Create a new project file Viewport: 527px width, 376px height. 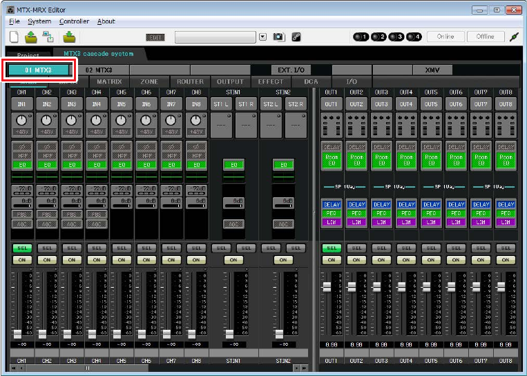(14, 37)
